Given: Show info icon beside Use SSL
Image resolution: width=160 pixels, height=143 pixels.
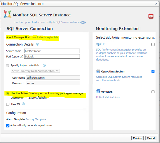Looking at the screenshot, I should click(x=23, y=104).
